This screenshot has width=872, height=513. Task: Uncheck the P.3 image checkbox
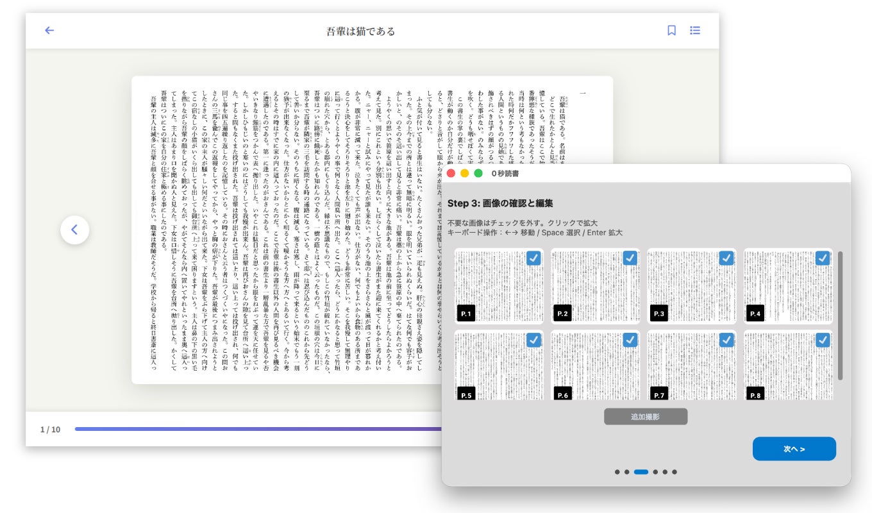tap(726, 258)
